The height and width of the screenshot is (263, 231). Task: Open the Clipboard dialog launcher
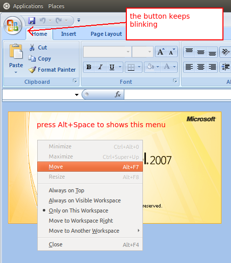(x=75, y=81)
